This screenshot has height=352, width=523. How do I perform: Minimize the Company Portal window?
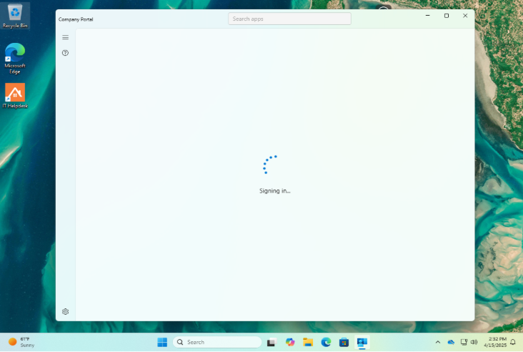coord(427,16)
